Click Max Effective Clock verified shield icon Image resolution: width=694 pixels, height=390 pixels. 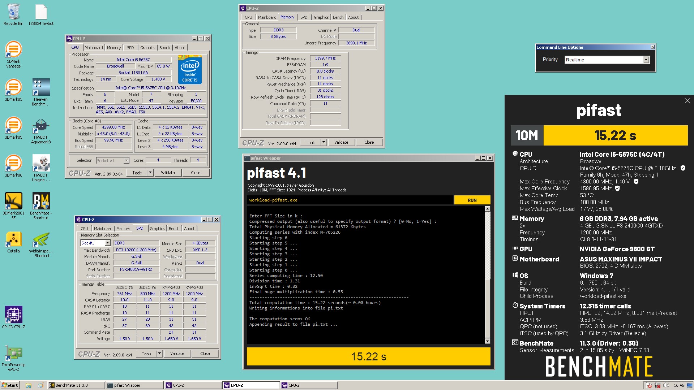click(617, 188)
